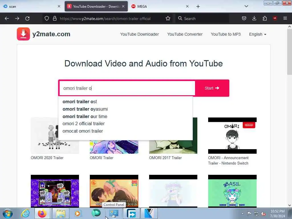Open Control Panel from the taskbar
Screen dimensions: 292x219
point(113,213)
